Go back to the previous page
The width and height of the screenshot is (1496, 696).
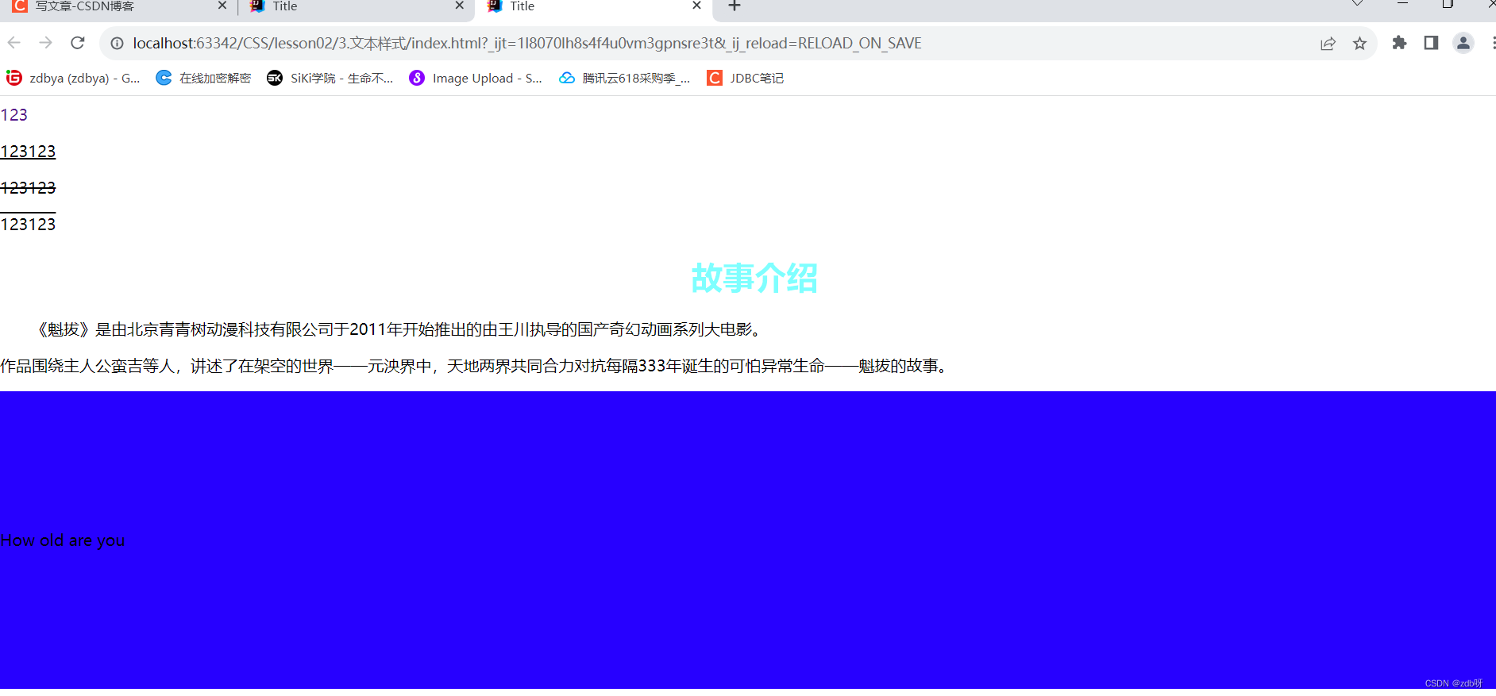[14, 43]
